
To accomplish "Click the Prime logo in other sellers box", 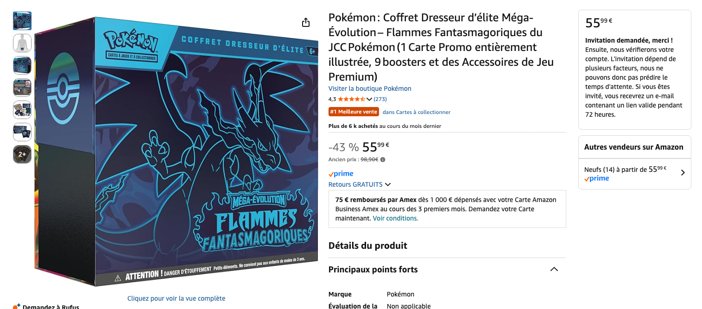I will pos(596,178).
